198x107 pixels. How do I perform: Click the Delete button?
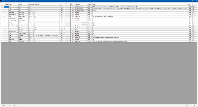[10, 106]
